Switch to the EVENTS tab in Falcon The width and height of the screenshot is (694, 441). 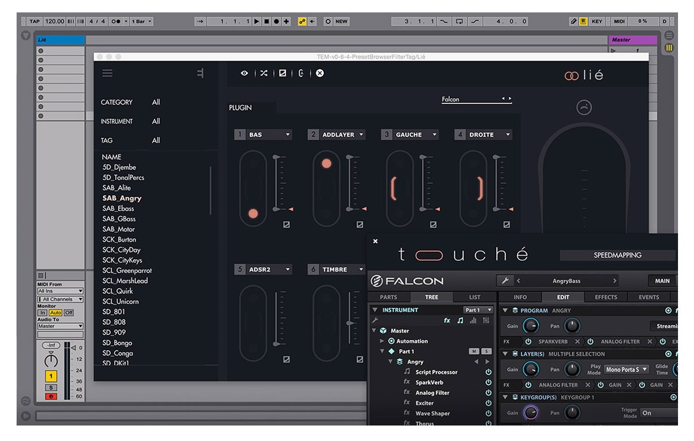[649, 297]
